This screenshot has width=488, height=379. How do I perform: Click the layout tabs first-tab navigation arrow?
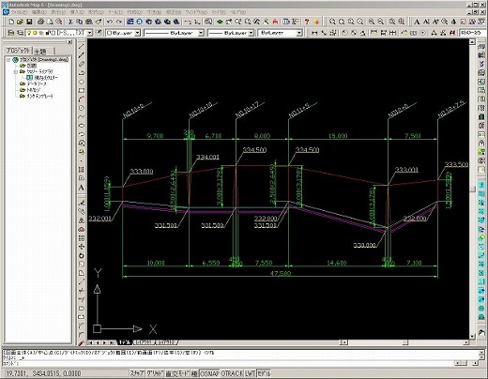coord(91,342)
